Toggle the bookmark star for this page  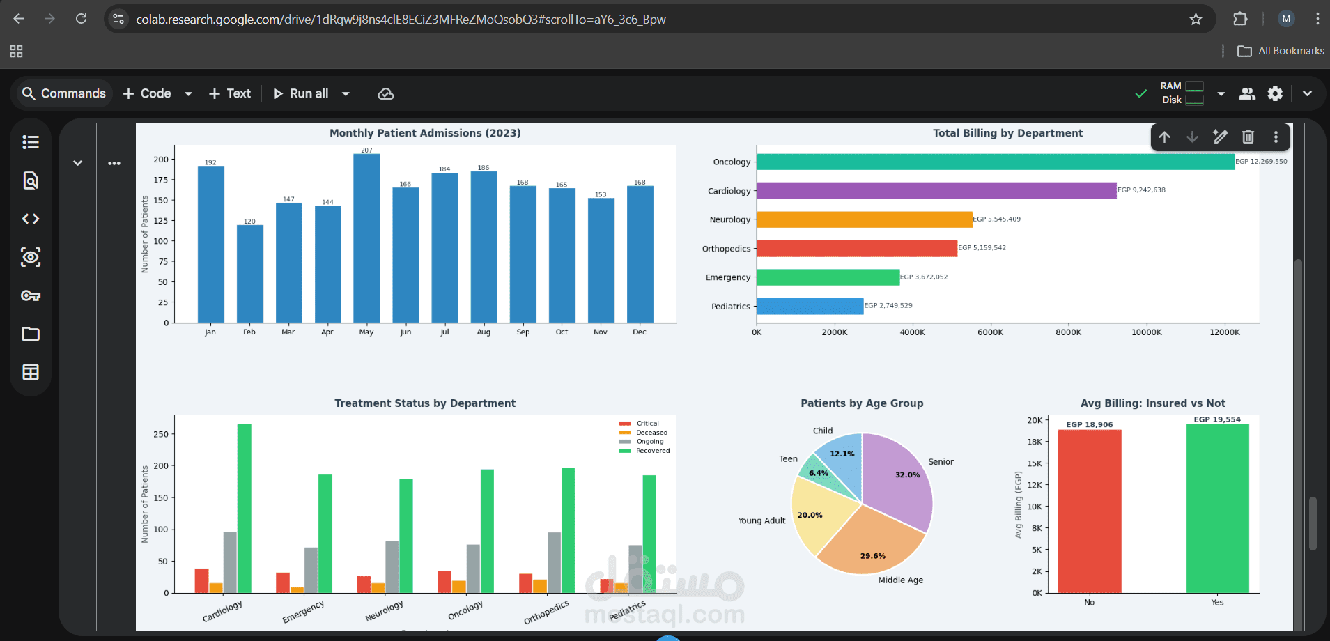[x=1196, y=20]
